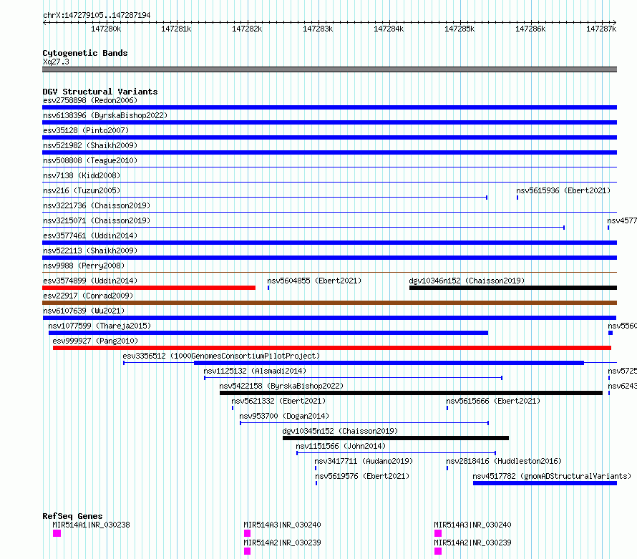Click nsv1125132 (Alsmadi2014) variant label
The height and width of the screenshot is (559, 637).
pos(255,371)
